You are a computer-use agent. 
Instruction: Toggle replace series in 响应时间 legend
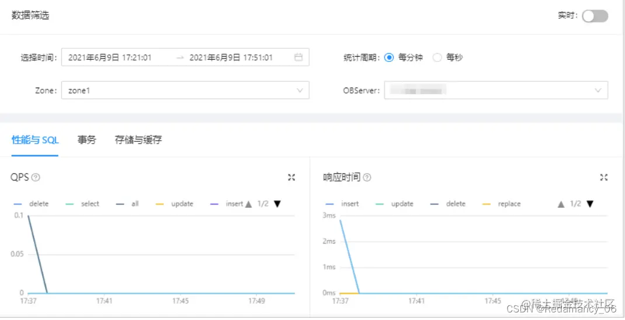pos(501,204)
